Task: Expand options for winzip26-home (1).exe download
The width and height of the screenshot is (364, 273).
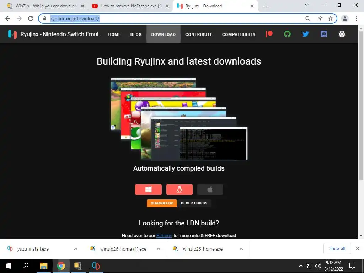Action: coord(159,249)
